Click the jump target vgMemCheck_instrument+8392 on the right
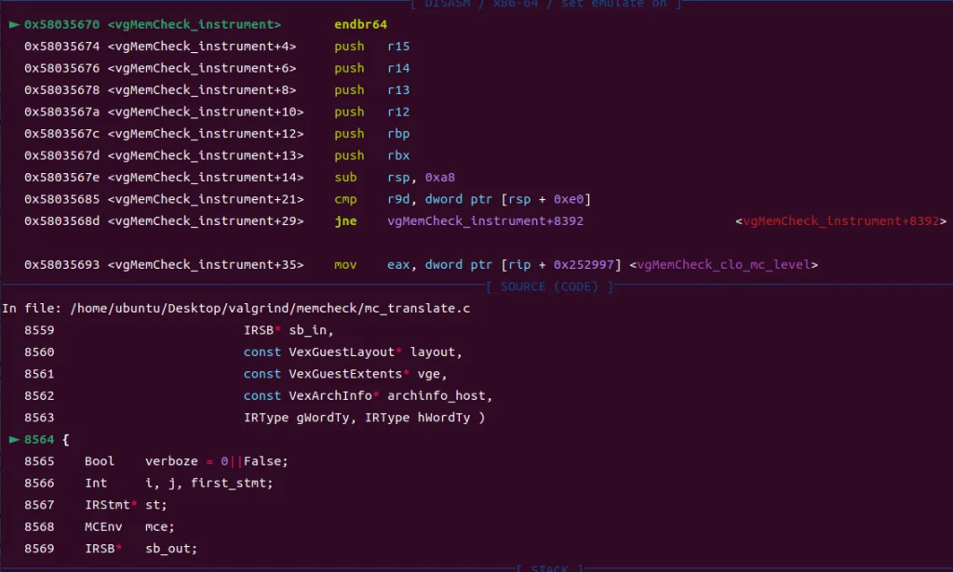 pos(840,221)
